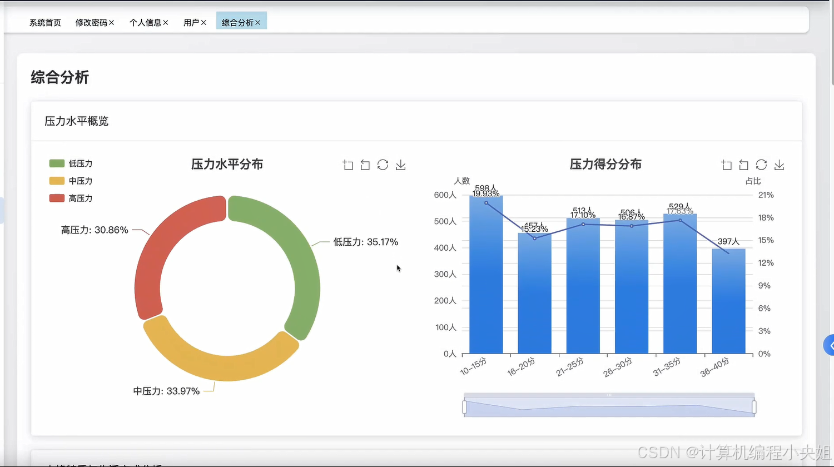This screenshot has width=834, height=467.
Task: Close the 用户 tab
Action: point(203,23)
